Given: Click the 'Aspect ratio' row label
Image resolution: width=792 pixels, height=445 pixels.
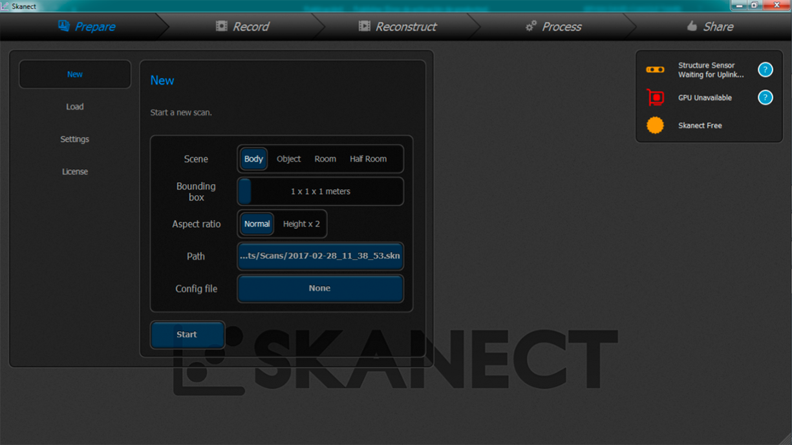Looking at the screenshot, I should pyautogui.click(x=196, y=224).
